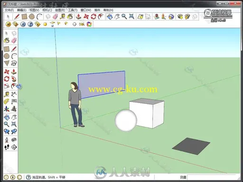
Task: Select the white cube in the viewport
Action: click(147, 113)
